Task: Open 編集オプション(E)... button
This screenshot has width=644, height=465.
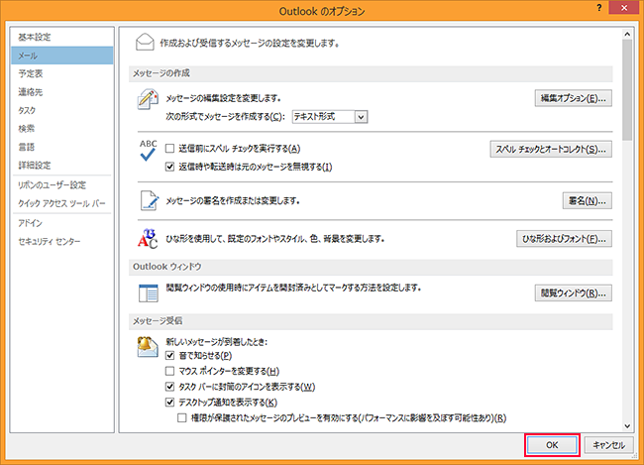Action: pos(573,98)
